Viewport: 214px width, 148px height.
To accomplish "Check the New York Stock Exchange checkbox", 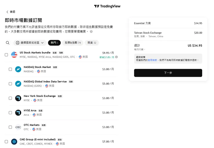I will [10, 98].
